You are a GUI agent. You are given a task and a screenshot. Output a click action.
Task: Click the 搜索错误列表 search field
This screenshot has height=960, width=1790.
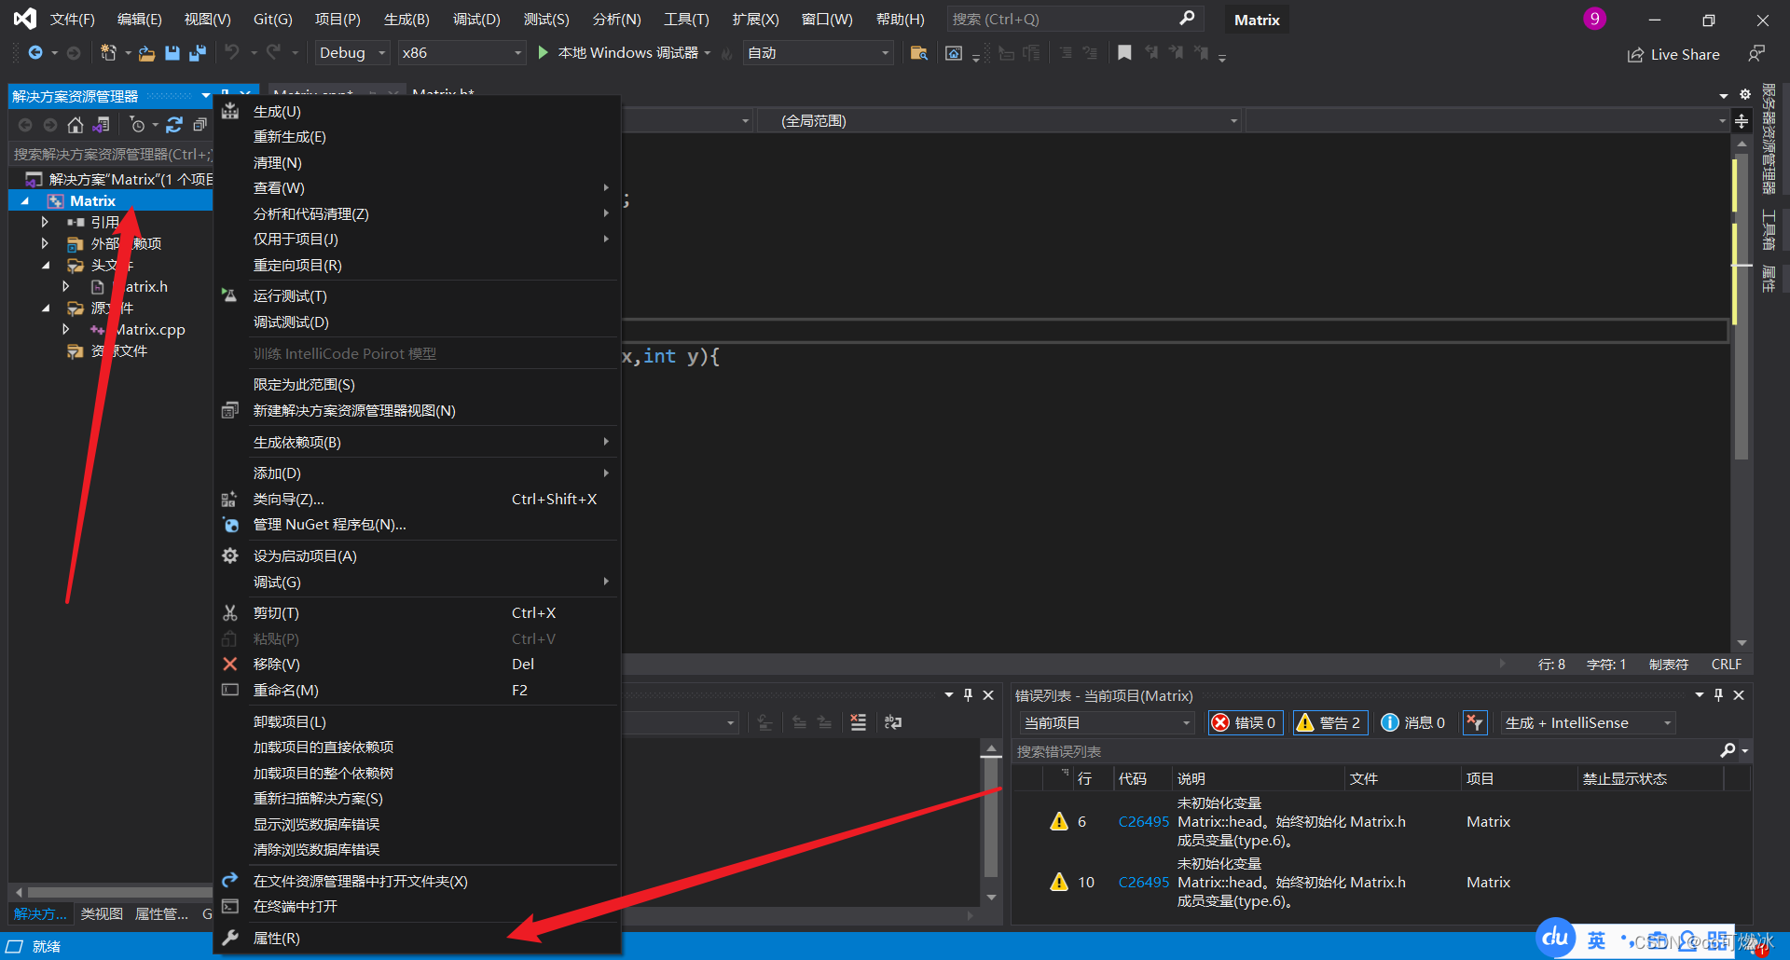click(1366, 751)
